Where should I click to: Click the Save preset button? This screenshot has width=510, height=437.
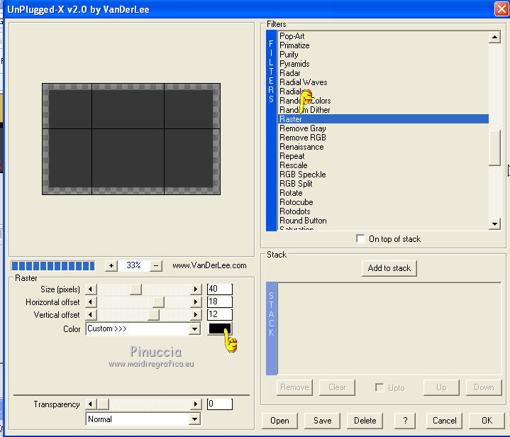click(322, 420)
